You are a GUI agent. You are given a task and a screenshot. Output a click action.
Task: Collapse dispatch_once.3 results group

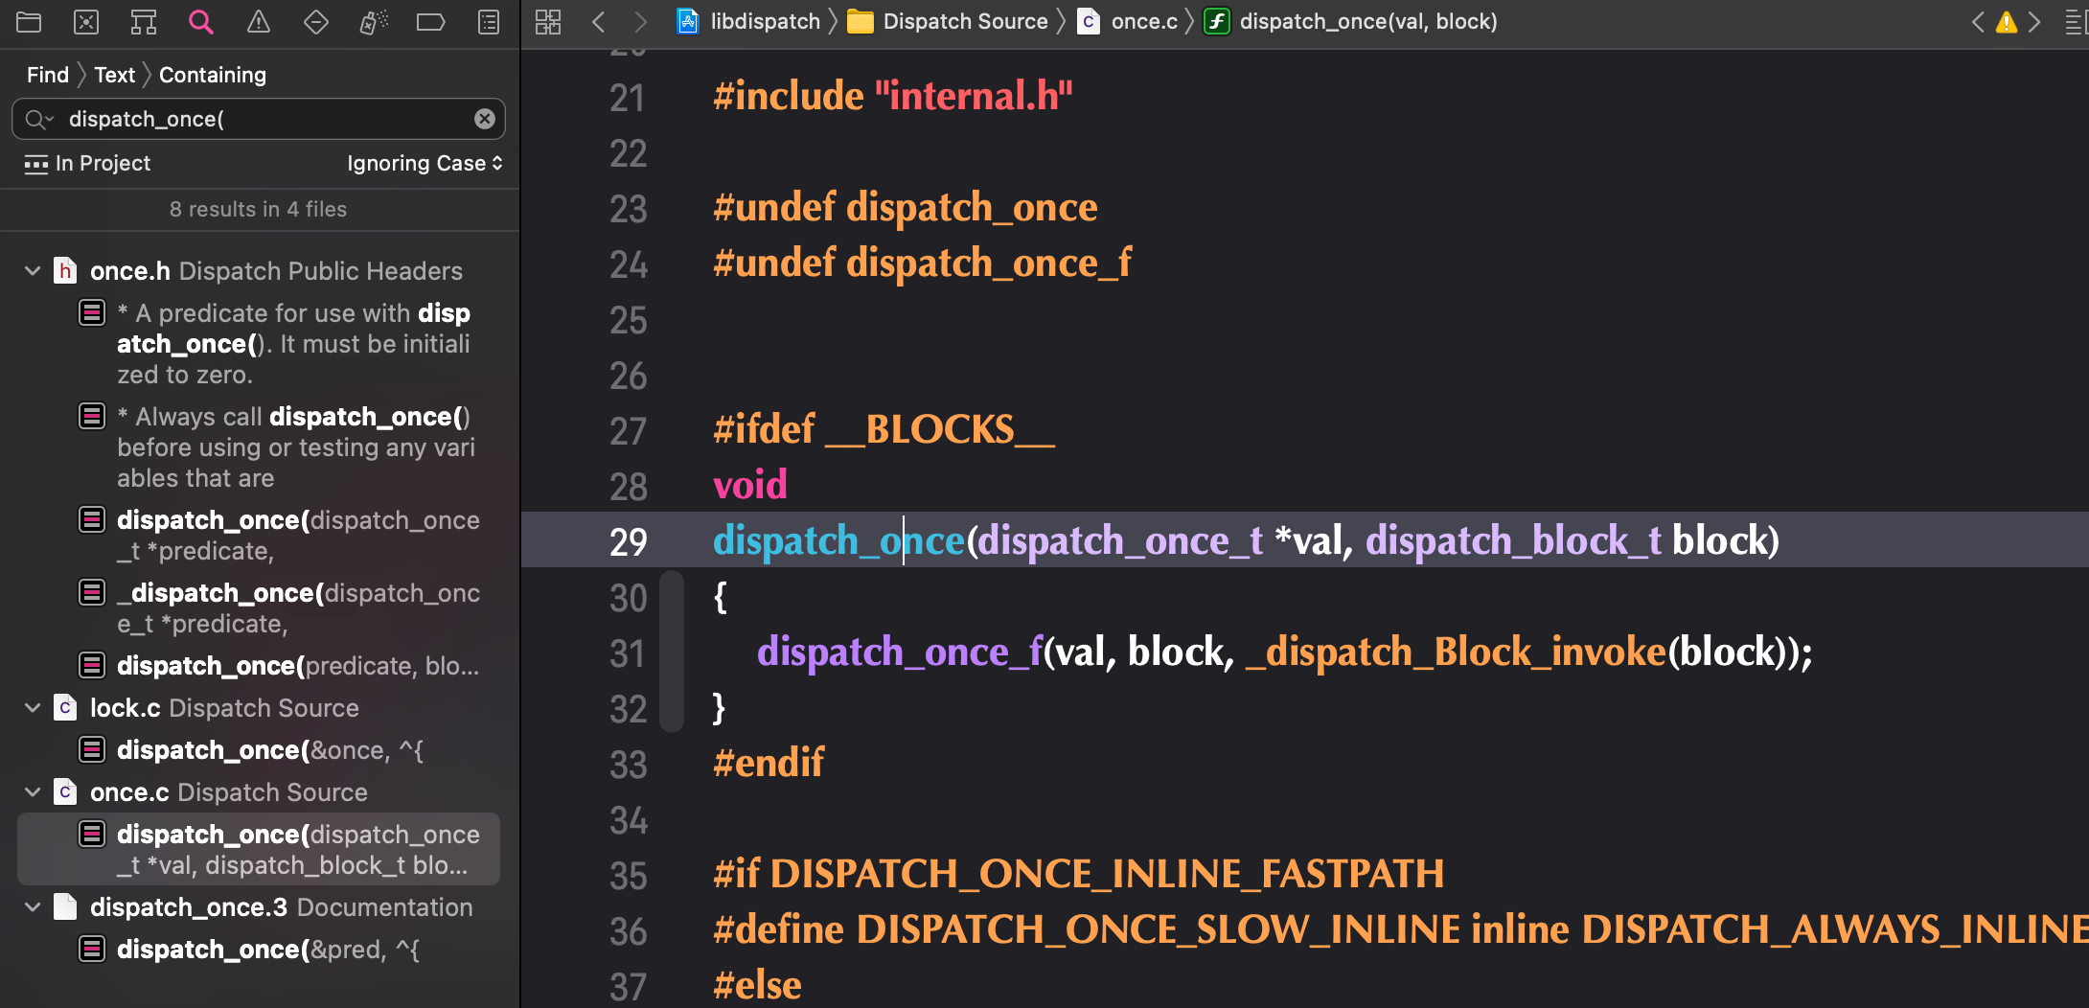pyautogui.click(x=33, y=907)
